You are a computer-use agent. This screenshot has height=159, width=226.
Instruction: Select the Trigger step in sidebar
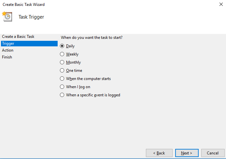click(8, 43)
